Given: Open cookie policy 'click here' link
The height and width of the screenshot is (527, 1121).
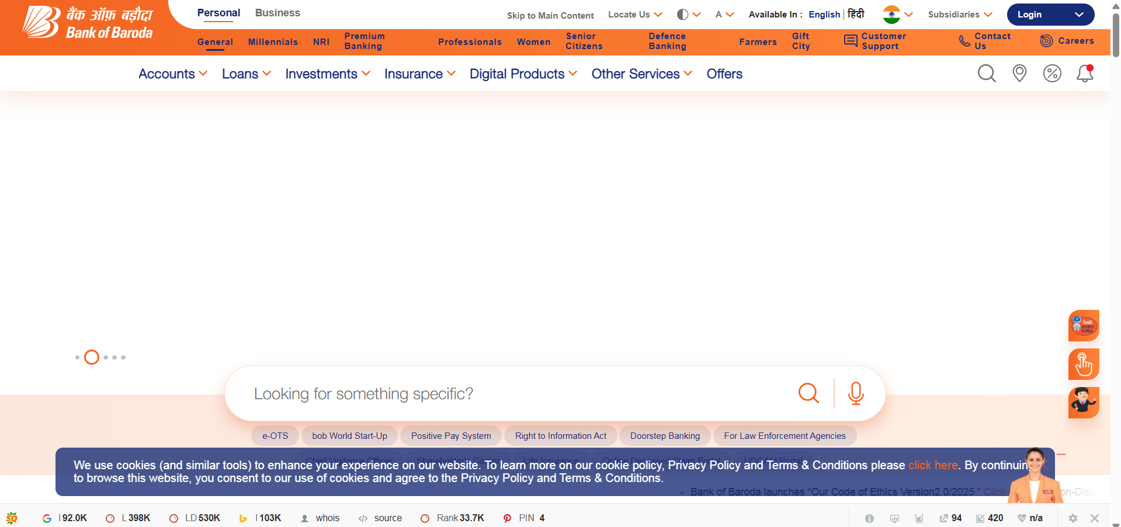Looking at the screenshot, I should tap(933, 465).
